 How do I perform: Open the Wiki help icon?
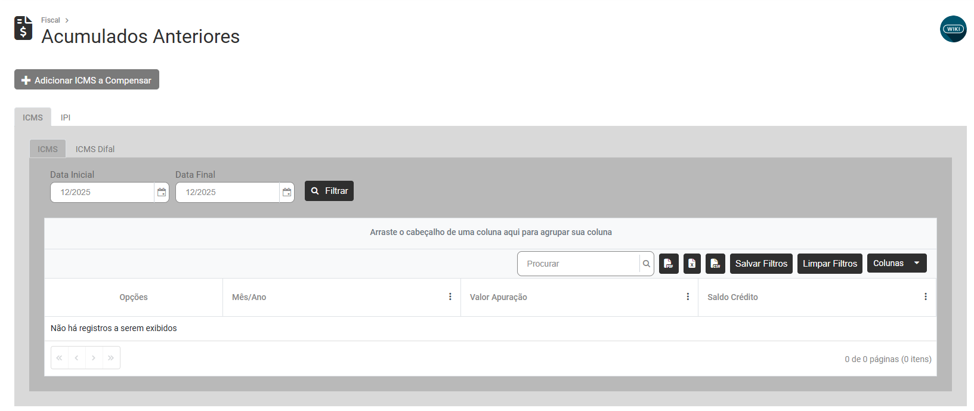coord(953,29)
